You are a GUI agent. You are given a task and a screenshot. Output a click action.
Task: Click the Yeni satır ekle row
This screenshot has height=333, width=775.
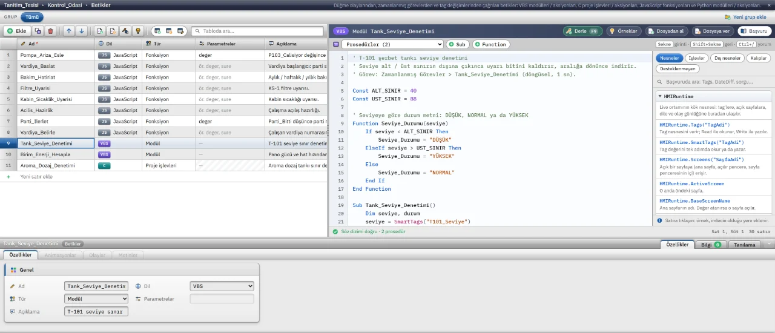[163, 177]
